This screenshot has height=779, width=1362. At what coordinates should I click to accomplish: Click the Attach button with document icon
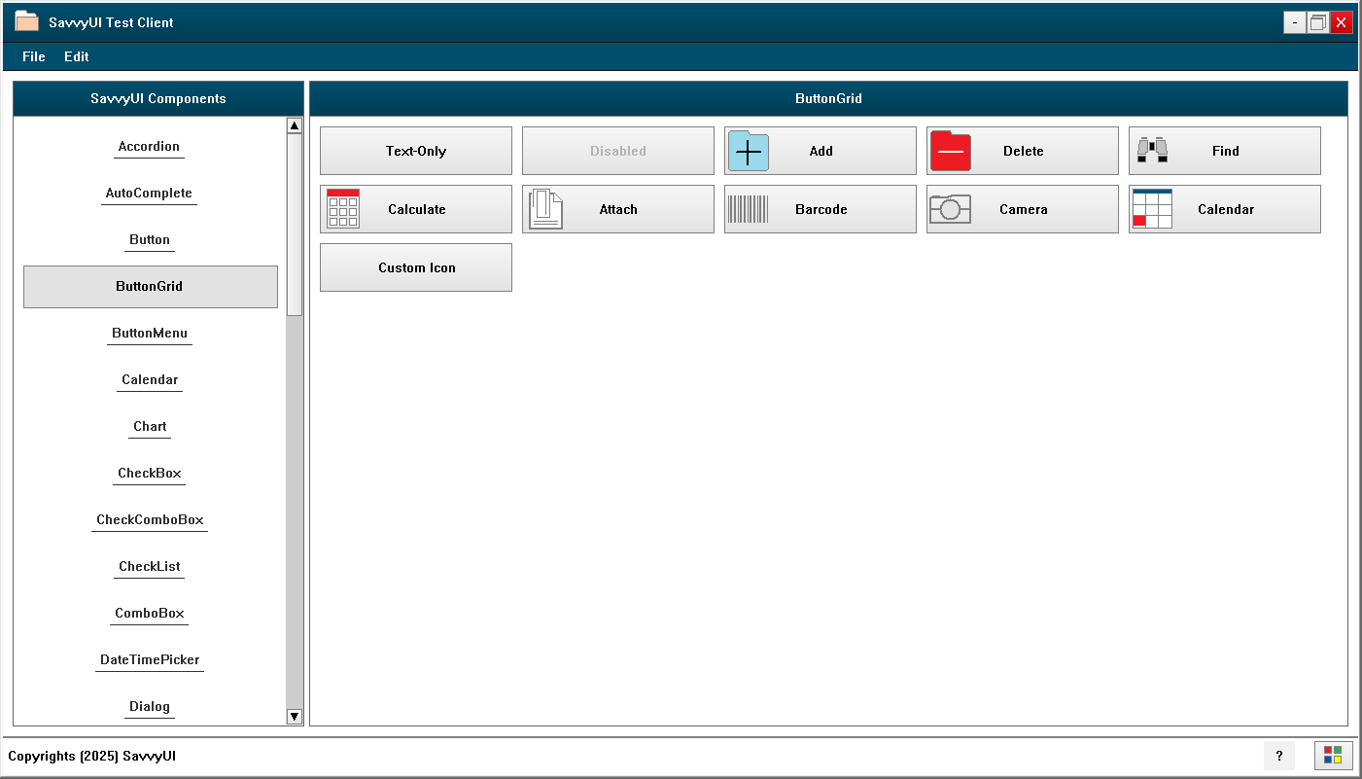617,209
